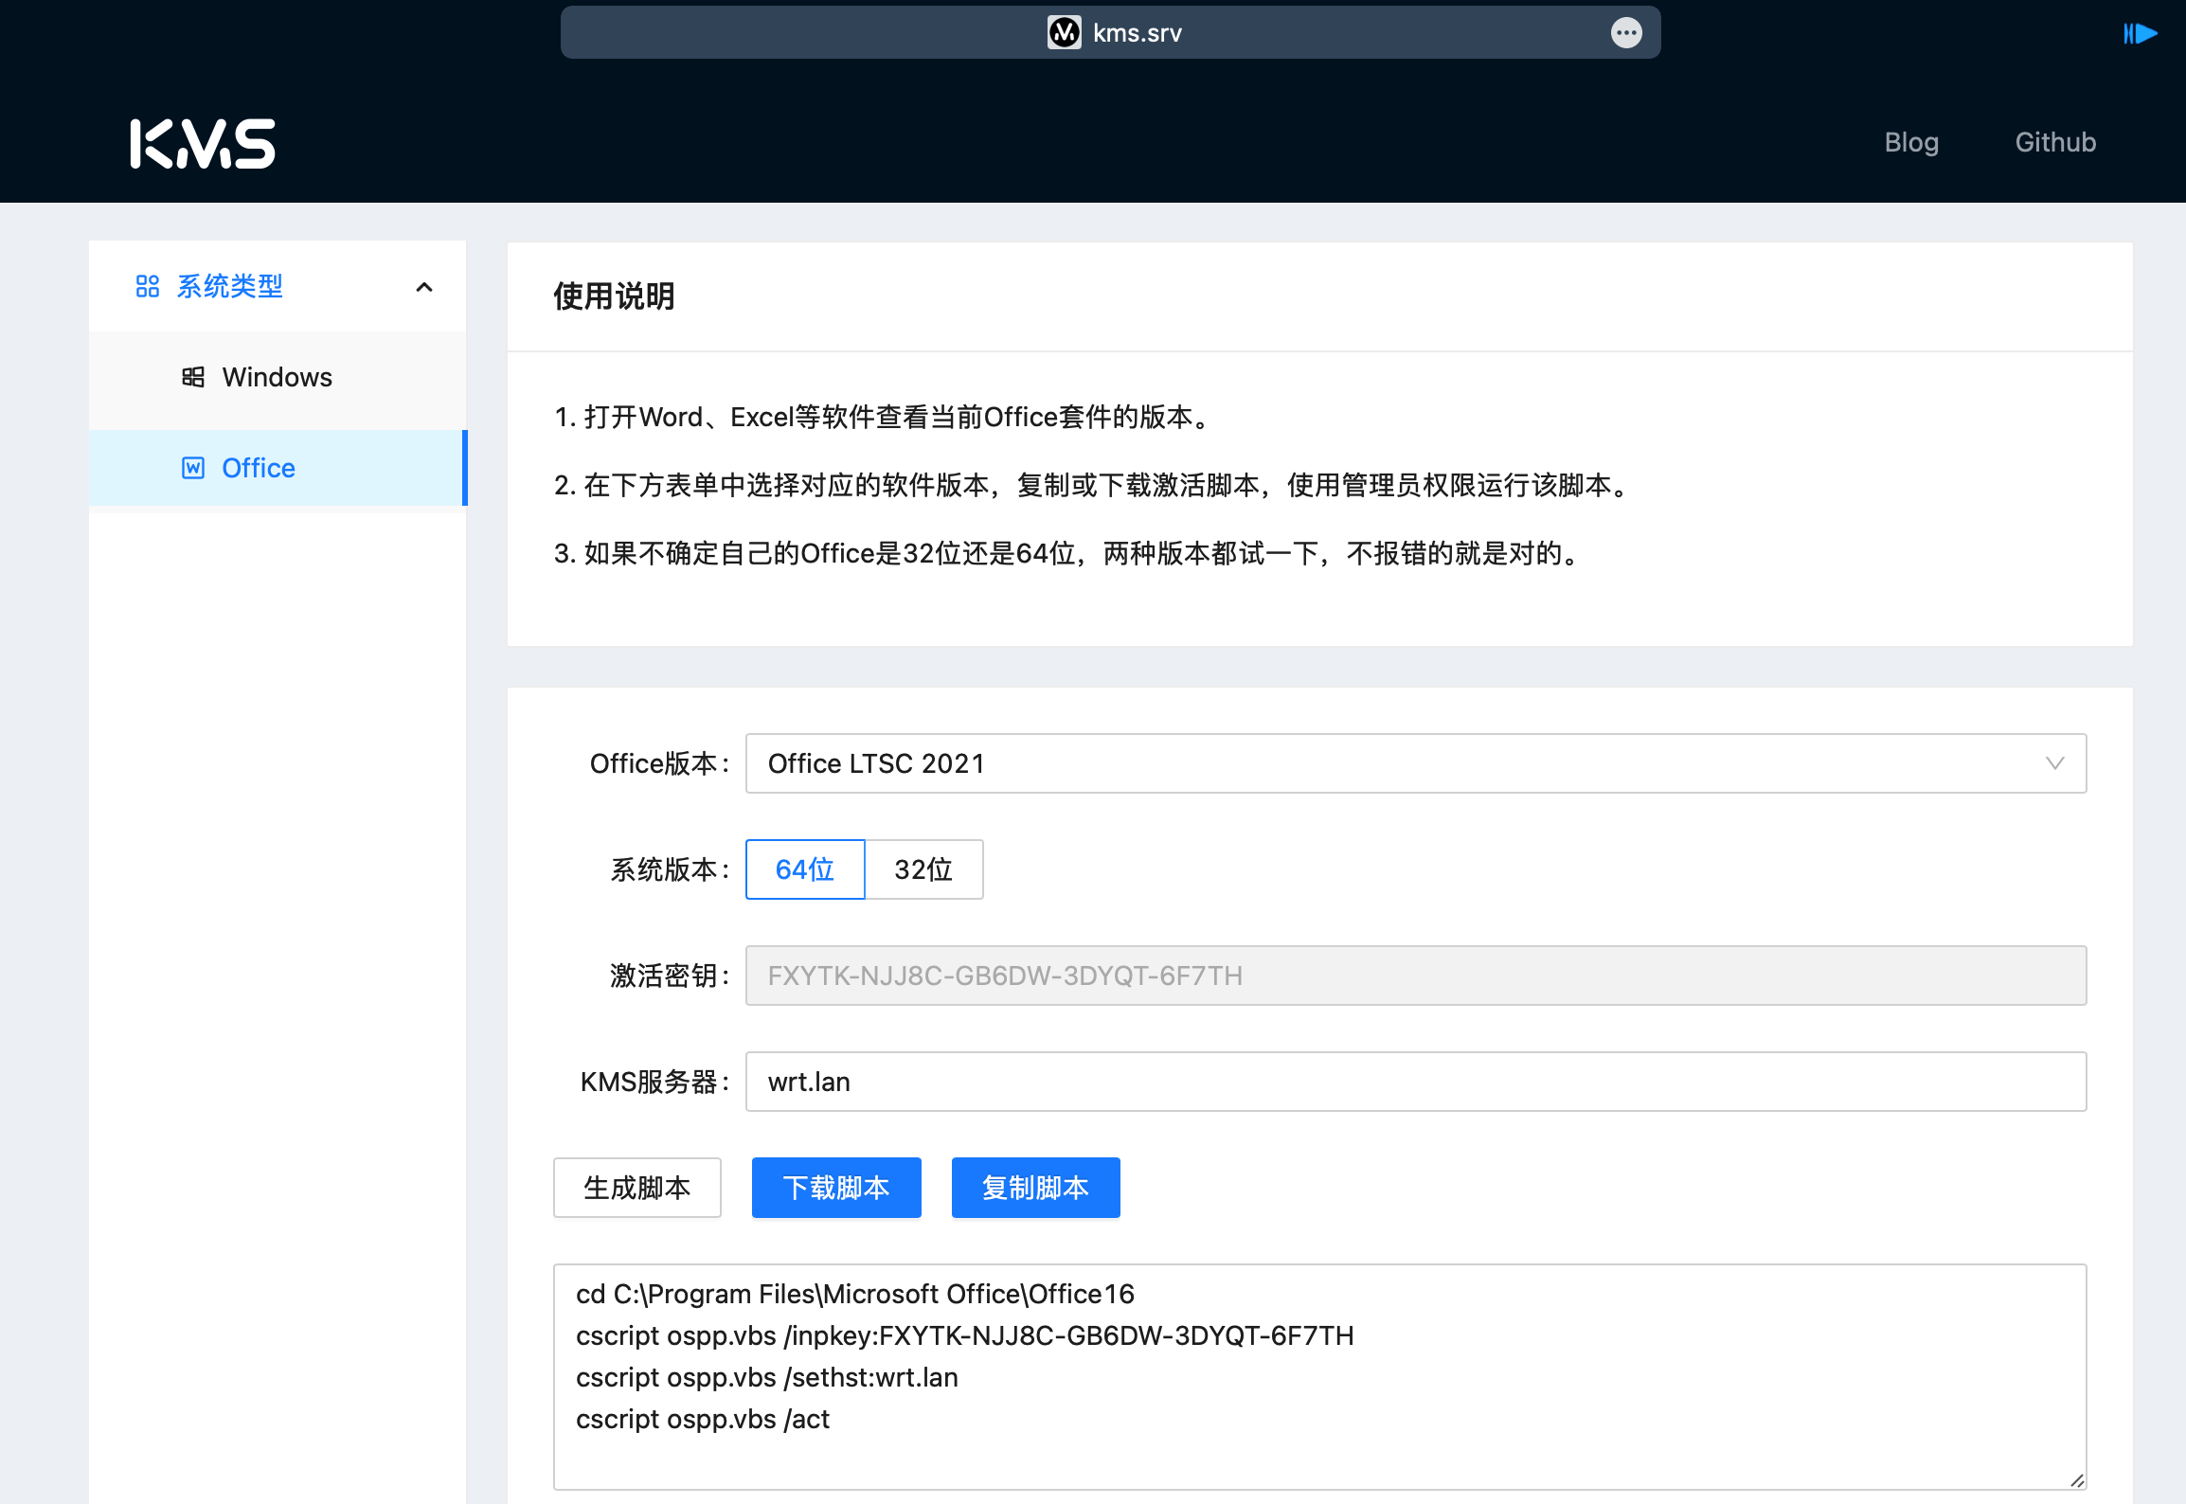Image resolution: width=2186 pixels, height=1504 pixels.
Task: Collapse the 系统类型 menu chevron
Action: (424, 287)
